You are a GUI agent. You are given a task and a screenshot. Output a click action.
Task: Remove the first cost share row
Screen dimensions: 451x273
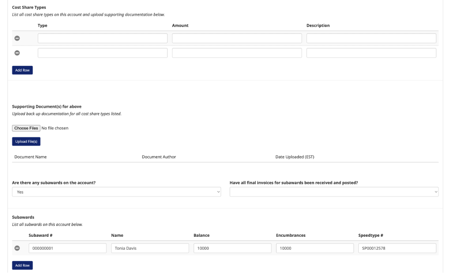coord(17,38)
